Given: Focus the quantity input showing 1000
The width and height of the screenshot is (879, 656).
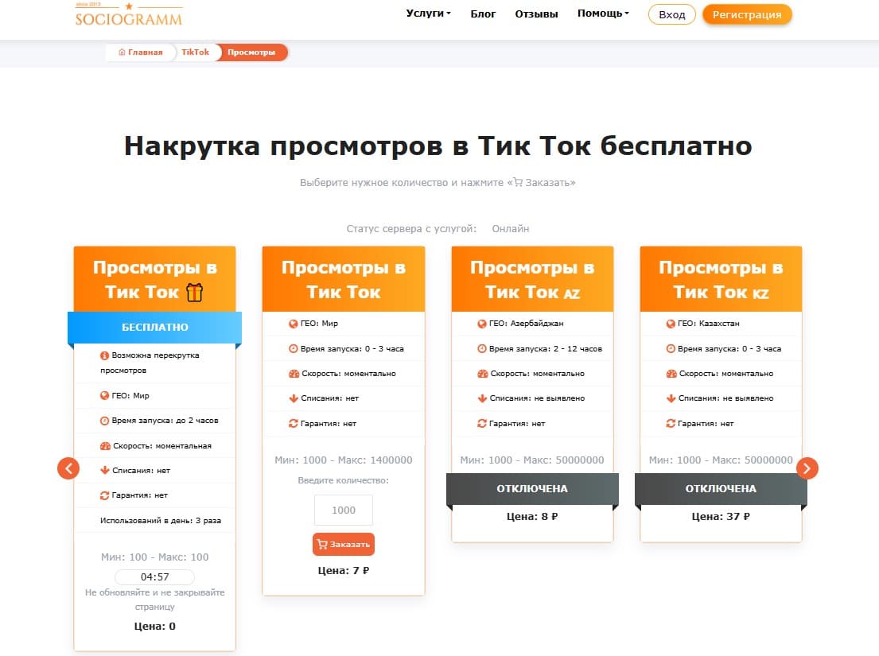Looking at the screenshot, I should click(x=344, y=510).
